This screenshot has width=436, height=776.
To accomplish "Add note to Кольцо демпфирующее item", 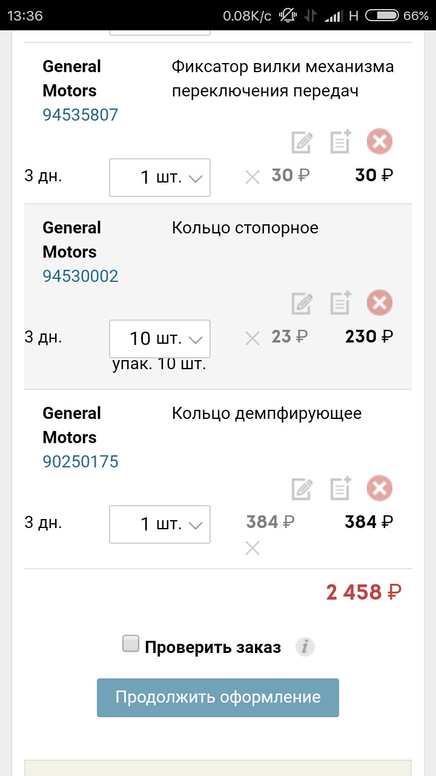I will point(340,489).
